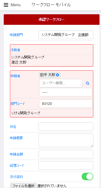
Task: Click the resize handle of 申請概要 textarea
Action: pos(92,146)
